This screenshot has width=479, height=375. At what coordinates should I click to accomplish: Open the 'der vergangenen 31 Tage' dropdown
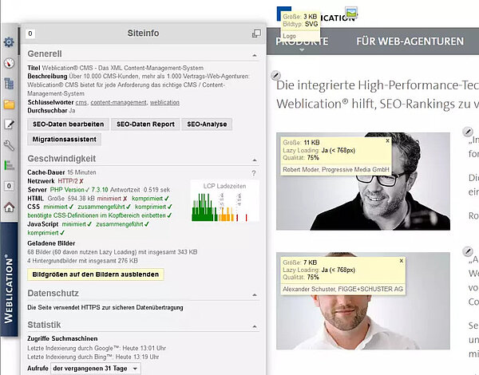pos(96,369)
